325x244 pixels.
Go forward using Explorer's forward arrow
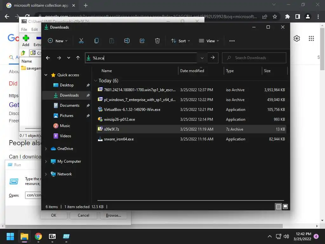pos(59,58)
